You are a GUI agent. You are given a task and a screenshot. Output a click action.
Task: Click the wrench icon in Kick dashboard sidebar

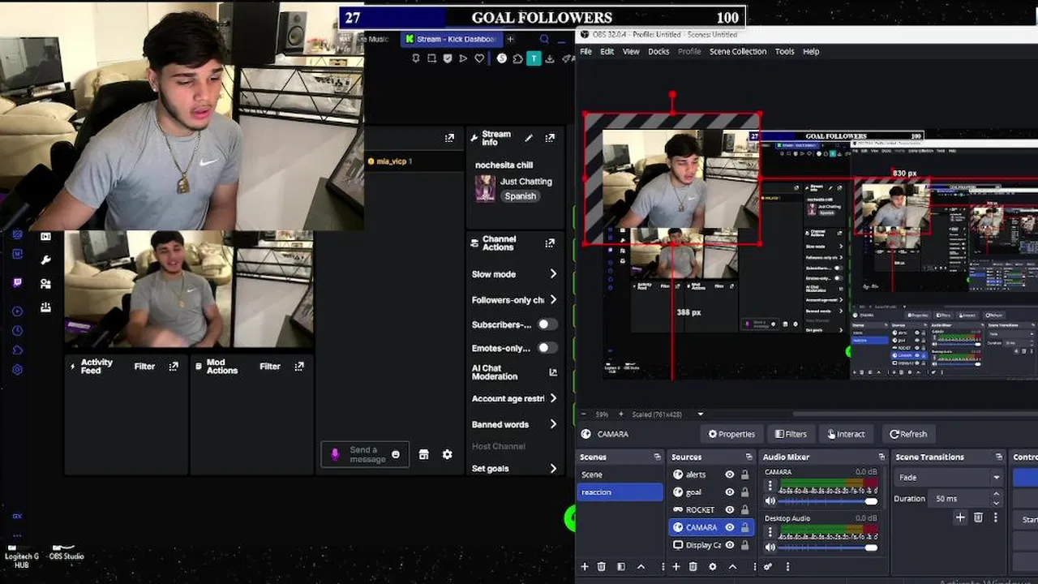pos(46,260)
